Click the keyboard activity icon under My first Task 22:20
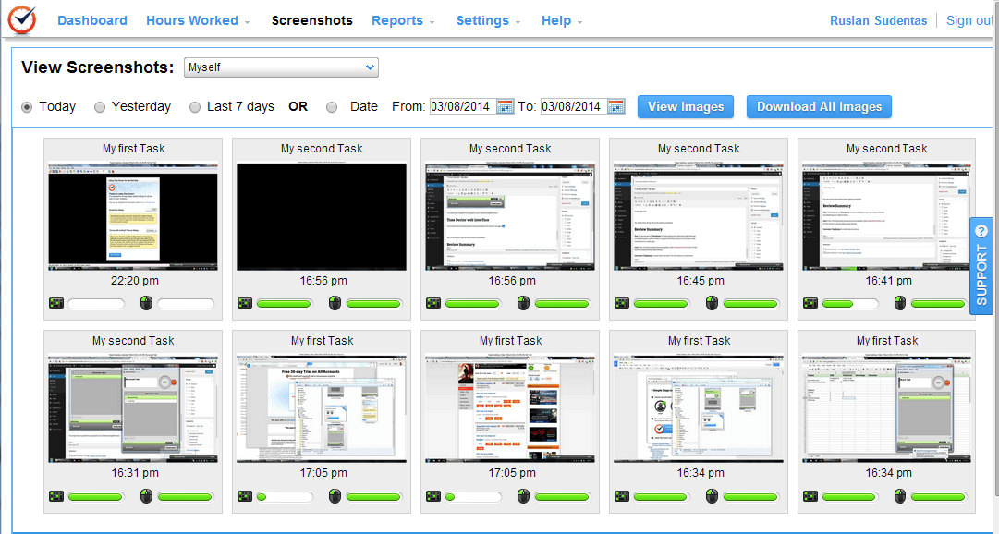Screen dimensions: 999x534 (56, 303)
